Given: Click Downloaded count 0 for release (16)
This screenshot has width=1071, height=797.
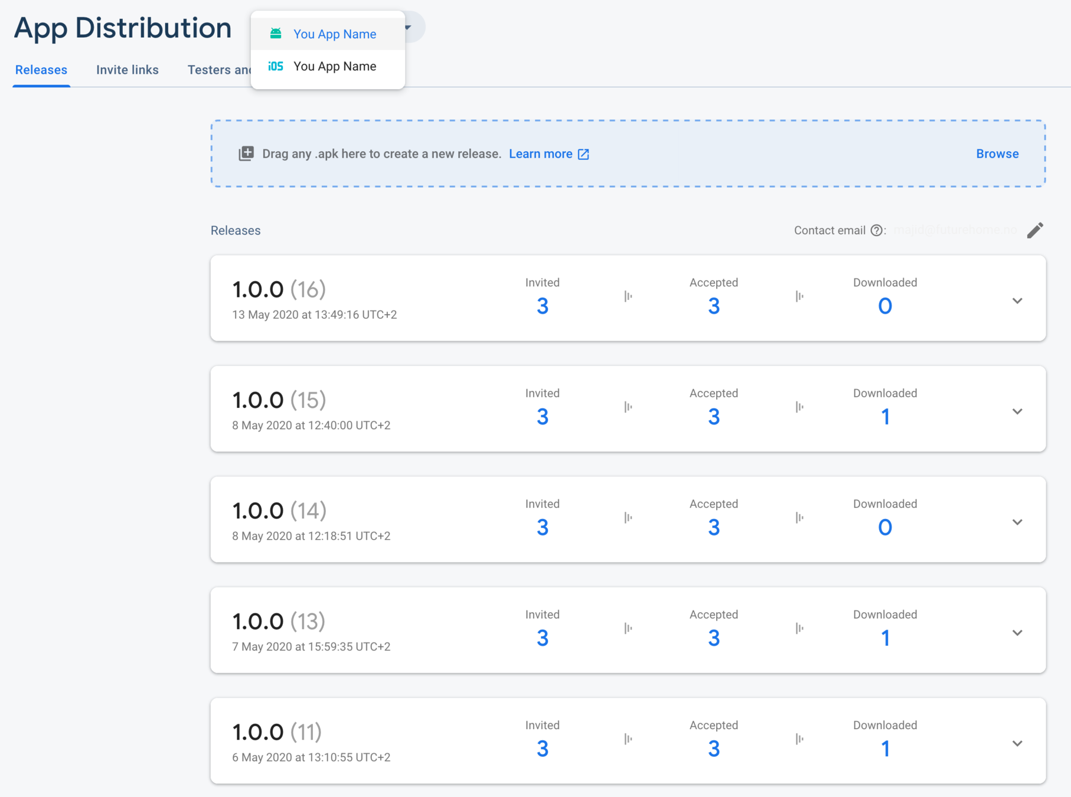Looking at the screenshot, I should [885, 306].
